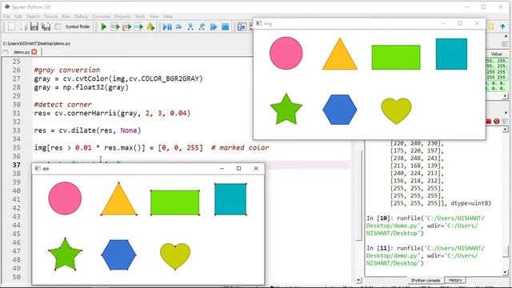Click the red interrupt circle icon in console
The width and height of the screenshot is (512, 288).
(497, 121)
